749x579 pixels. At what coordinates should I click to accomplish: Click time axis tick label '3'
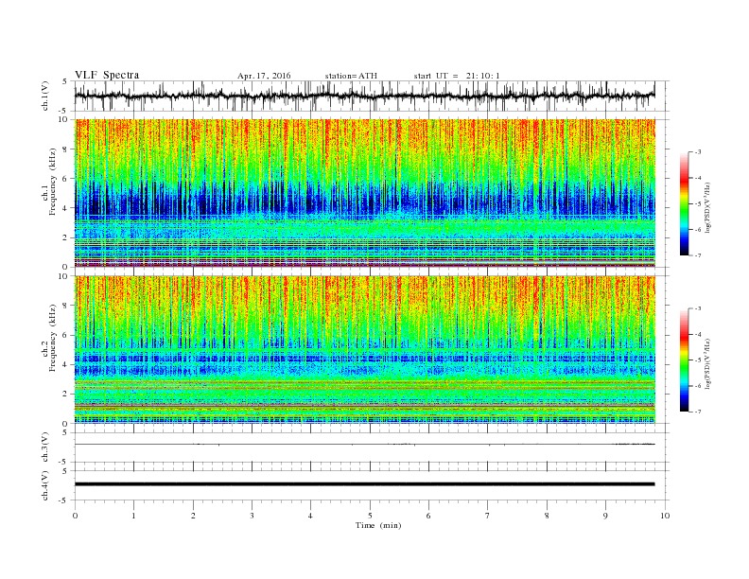(x=252, y=516)
